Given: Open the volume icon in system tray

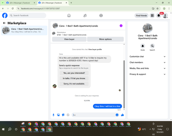Looking at the screenshot, I should pyautogui.click(x=153, y=134).
